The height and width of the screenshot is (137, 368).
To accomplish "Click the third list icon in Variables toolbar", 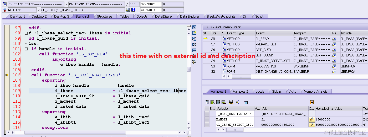I will [x=218, y=102].
